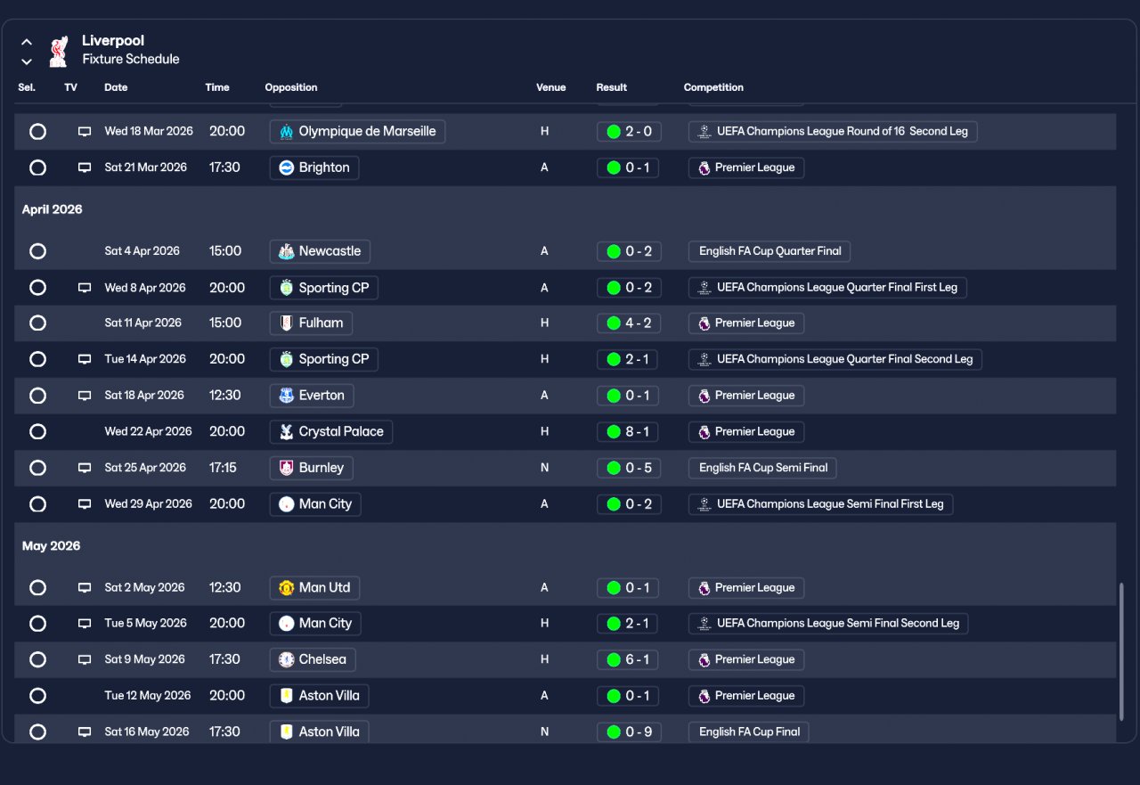The height and width of the screenshot is (785, 1140).
Task: Click the May 2026 month heading
Action: [51, 546]
